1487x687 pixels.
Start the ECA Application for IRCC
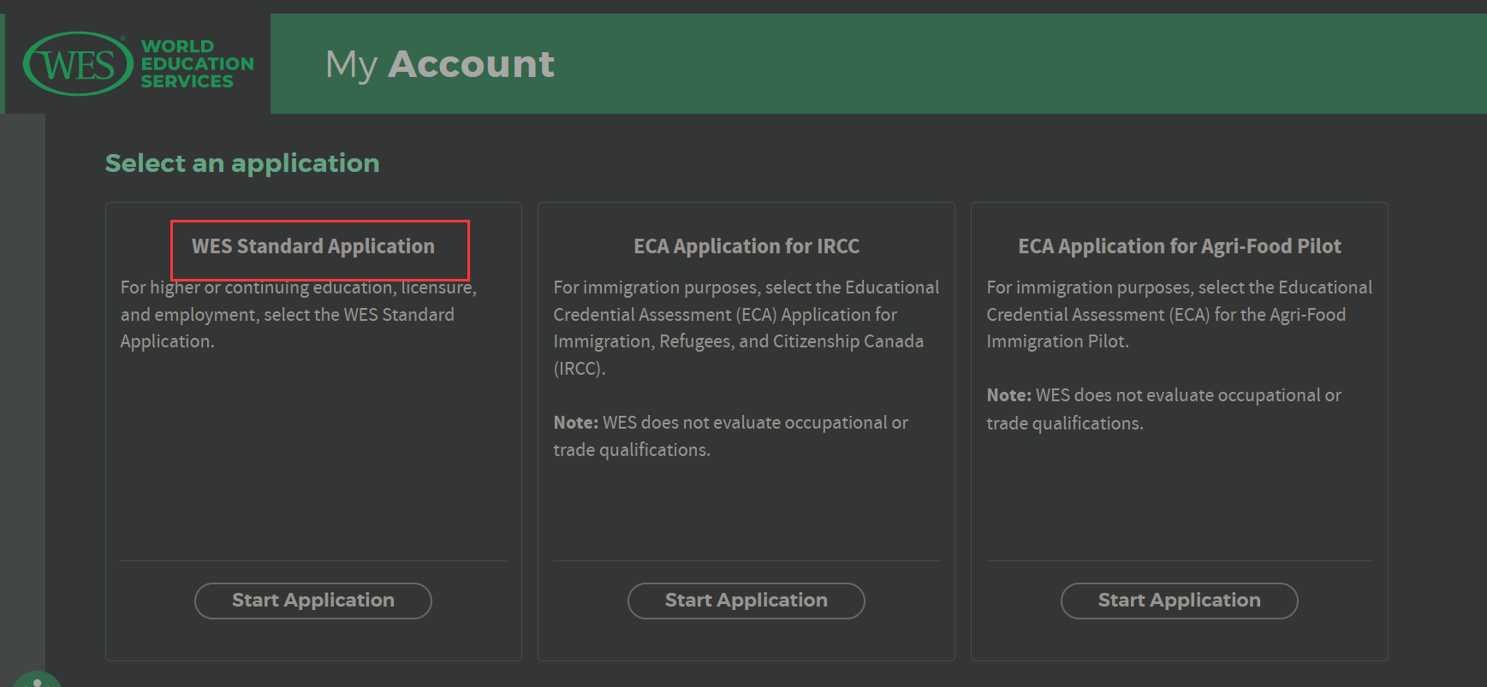[x=746, y=601]
